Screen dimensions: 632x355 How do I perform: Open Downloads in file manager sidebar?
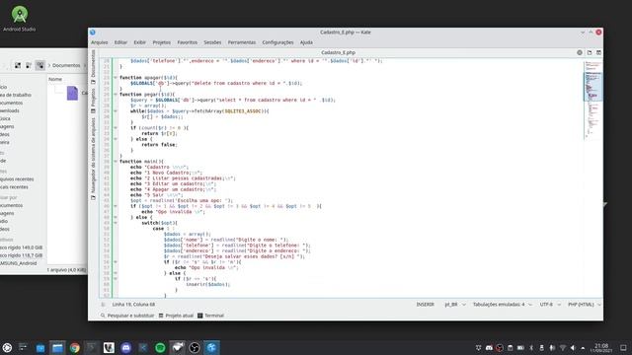(x=10, y=110)
